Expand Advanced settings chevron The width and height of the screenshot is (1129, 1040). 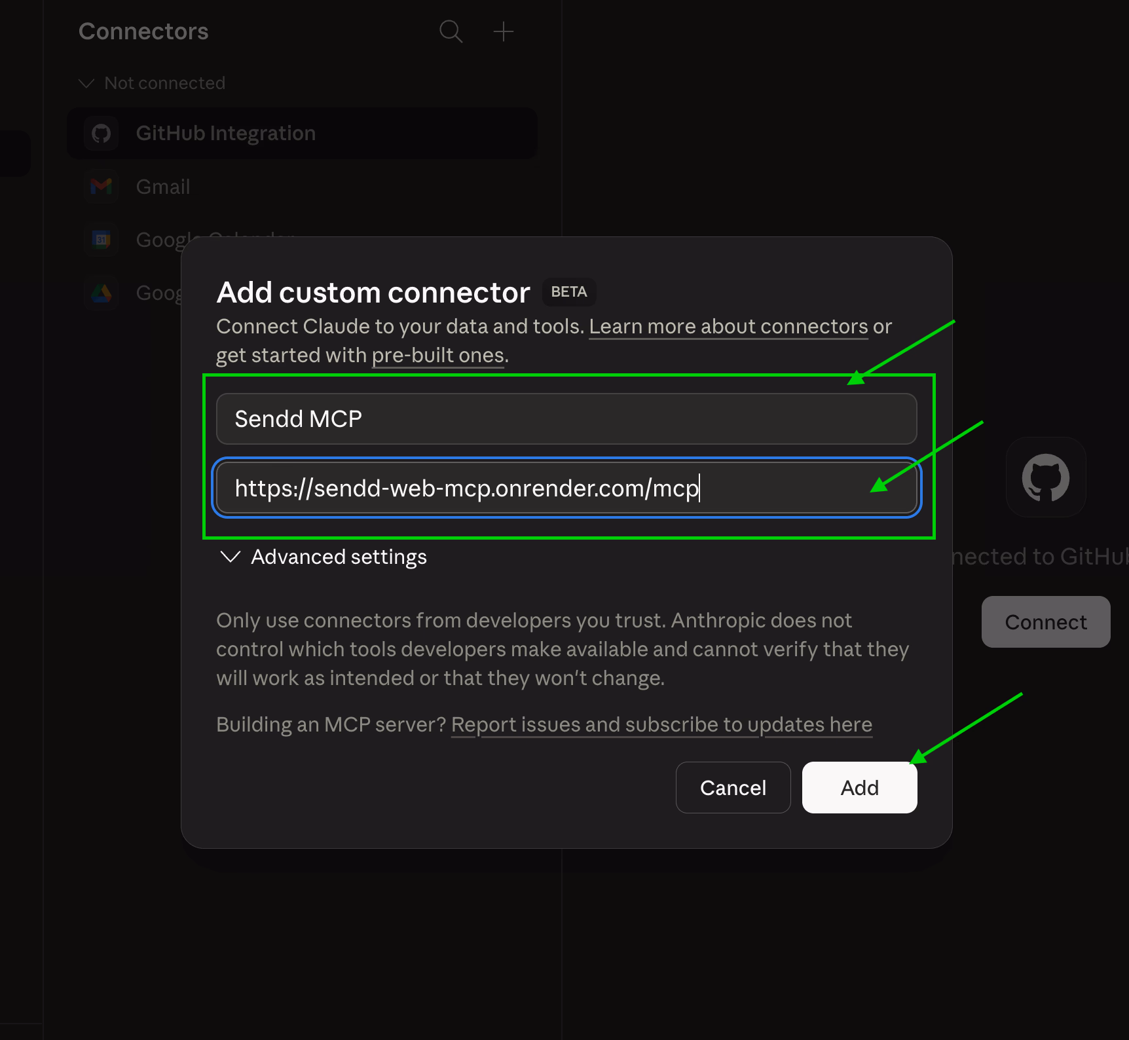click(231, 557)
